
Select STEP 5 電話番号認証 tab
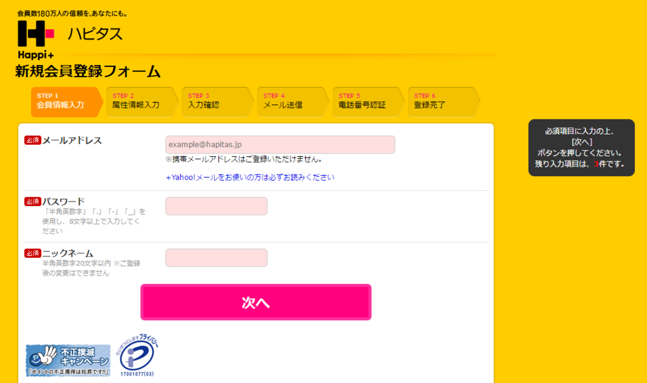(368, 102)
